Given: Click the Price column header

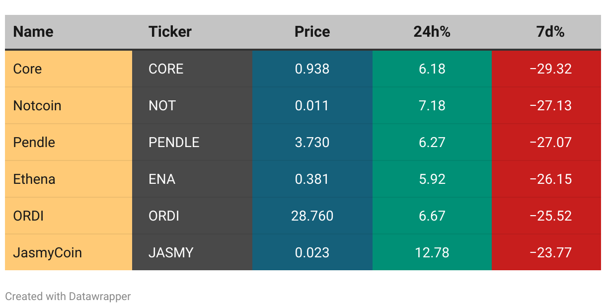Looking at the screenshot, I should (312, 32).
